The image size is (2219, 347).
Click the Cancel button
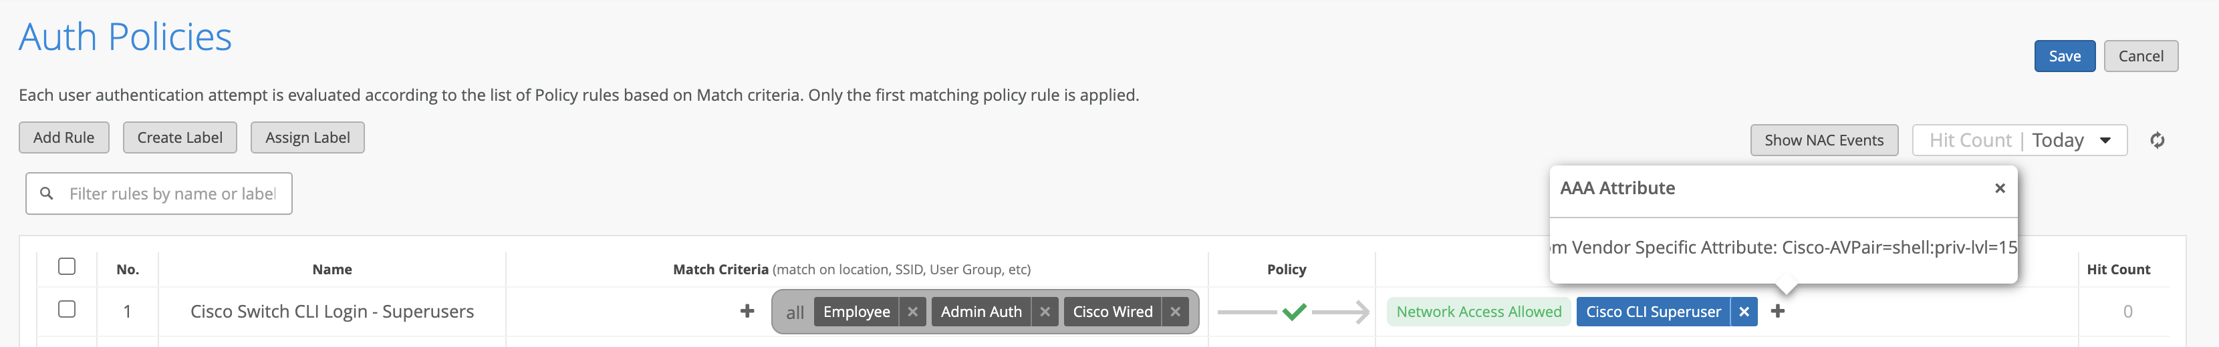2139,56
